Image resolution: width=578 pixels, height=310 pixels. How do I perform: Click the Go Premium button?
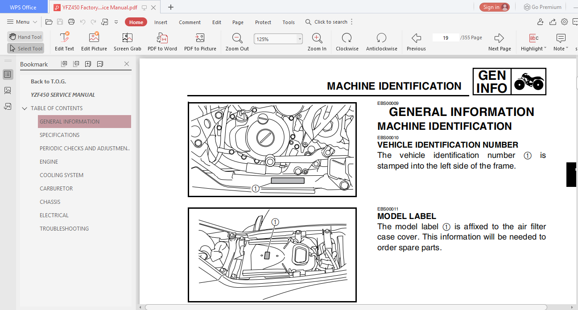[x=542, y=7]
